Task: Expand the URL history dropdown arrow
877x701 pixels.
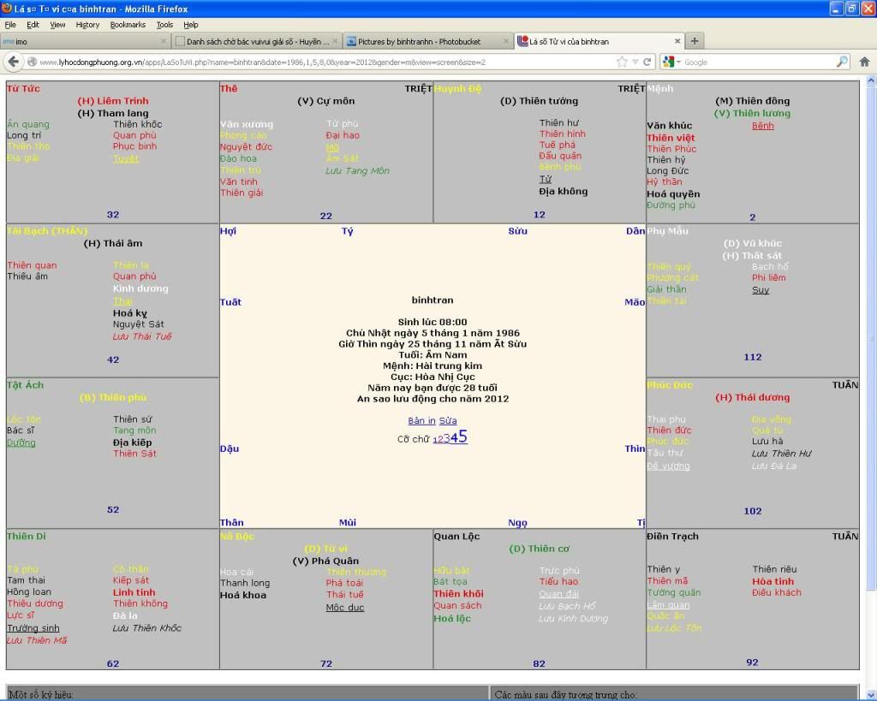Action: tap(635, 62)
